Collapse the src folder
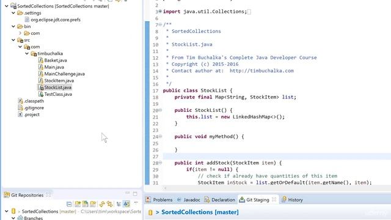This screenshot has width=391, height=220. tap(13, 40)
